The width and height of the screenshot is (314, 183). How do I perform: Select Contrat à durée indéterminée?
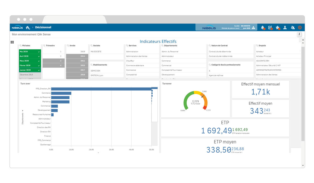click(x=231, y=56)
